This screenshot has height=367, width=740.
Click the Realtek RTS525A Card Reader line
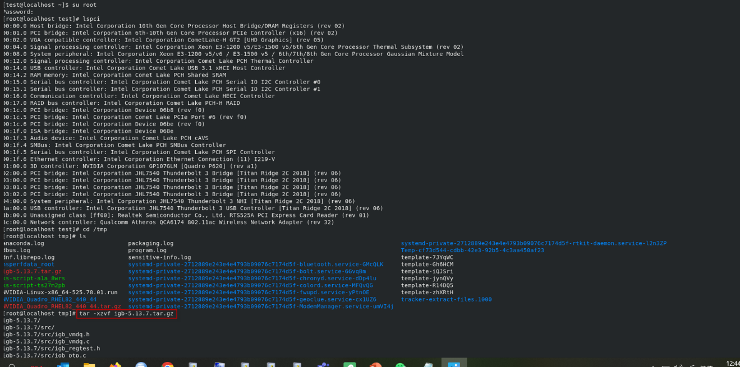(186, 215)
